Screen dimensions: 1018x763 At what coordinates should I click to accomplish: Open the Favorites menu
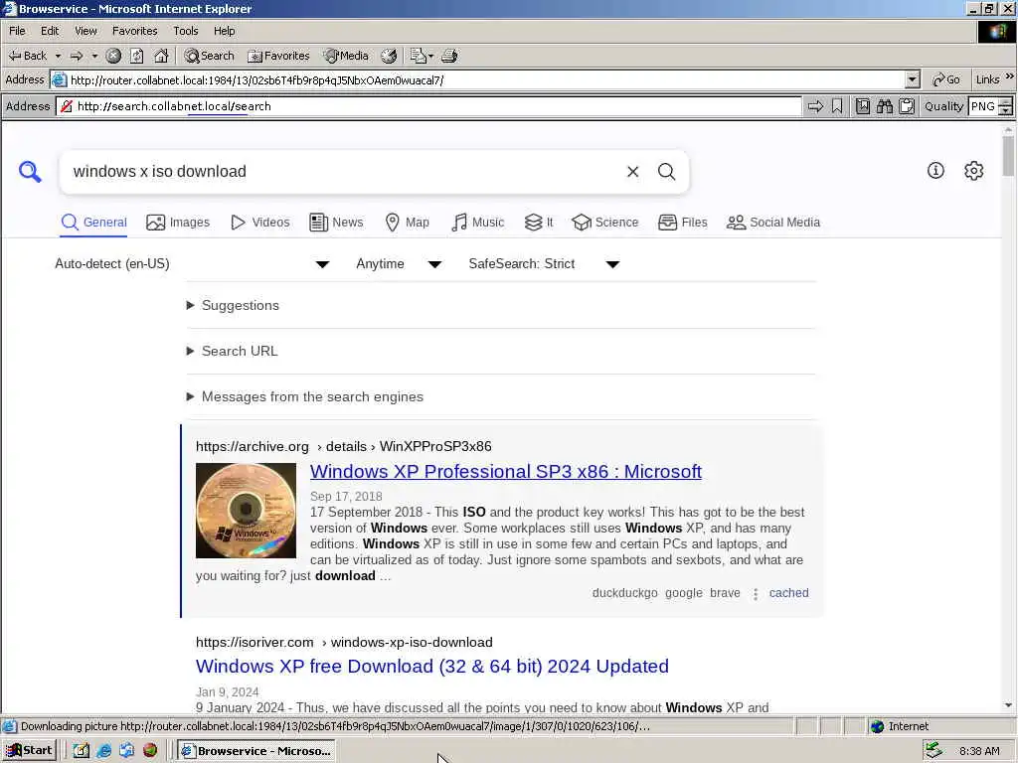135,31
